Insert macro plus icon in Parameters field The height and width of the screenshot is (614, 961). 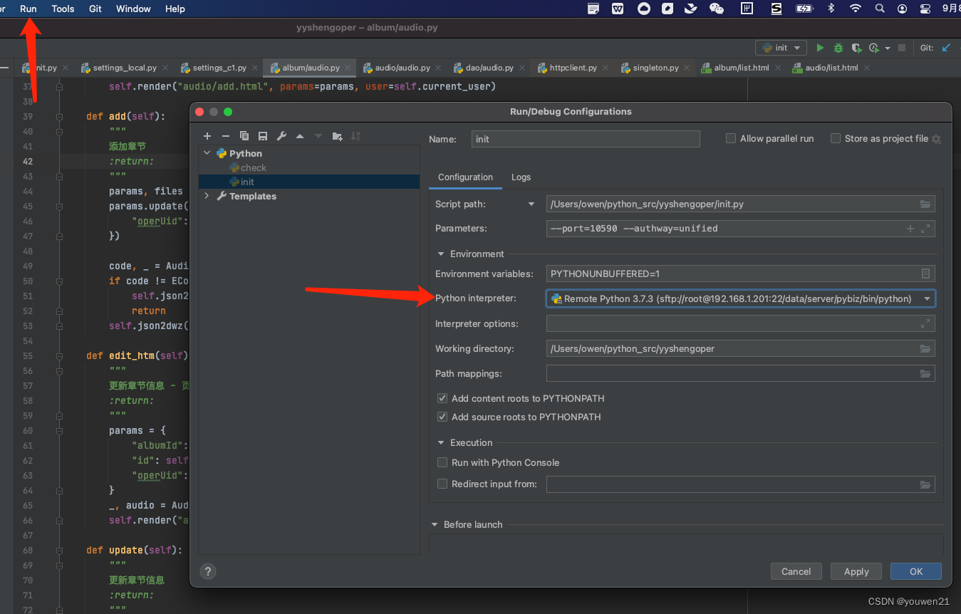[910, 229]
